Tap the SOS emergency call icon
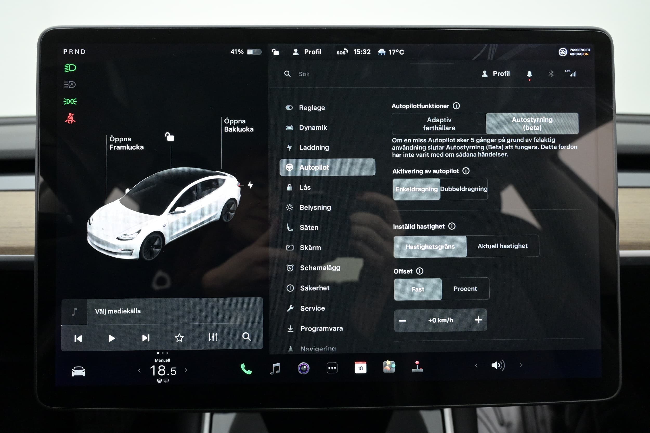Image resolution: width=650 pixels, height=433 pixels. (x=342, y=52)
